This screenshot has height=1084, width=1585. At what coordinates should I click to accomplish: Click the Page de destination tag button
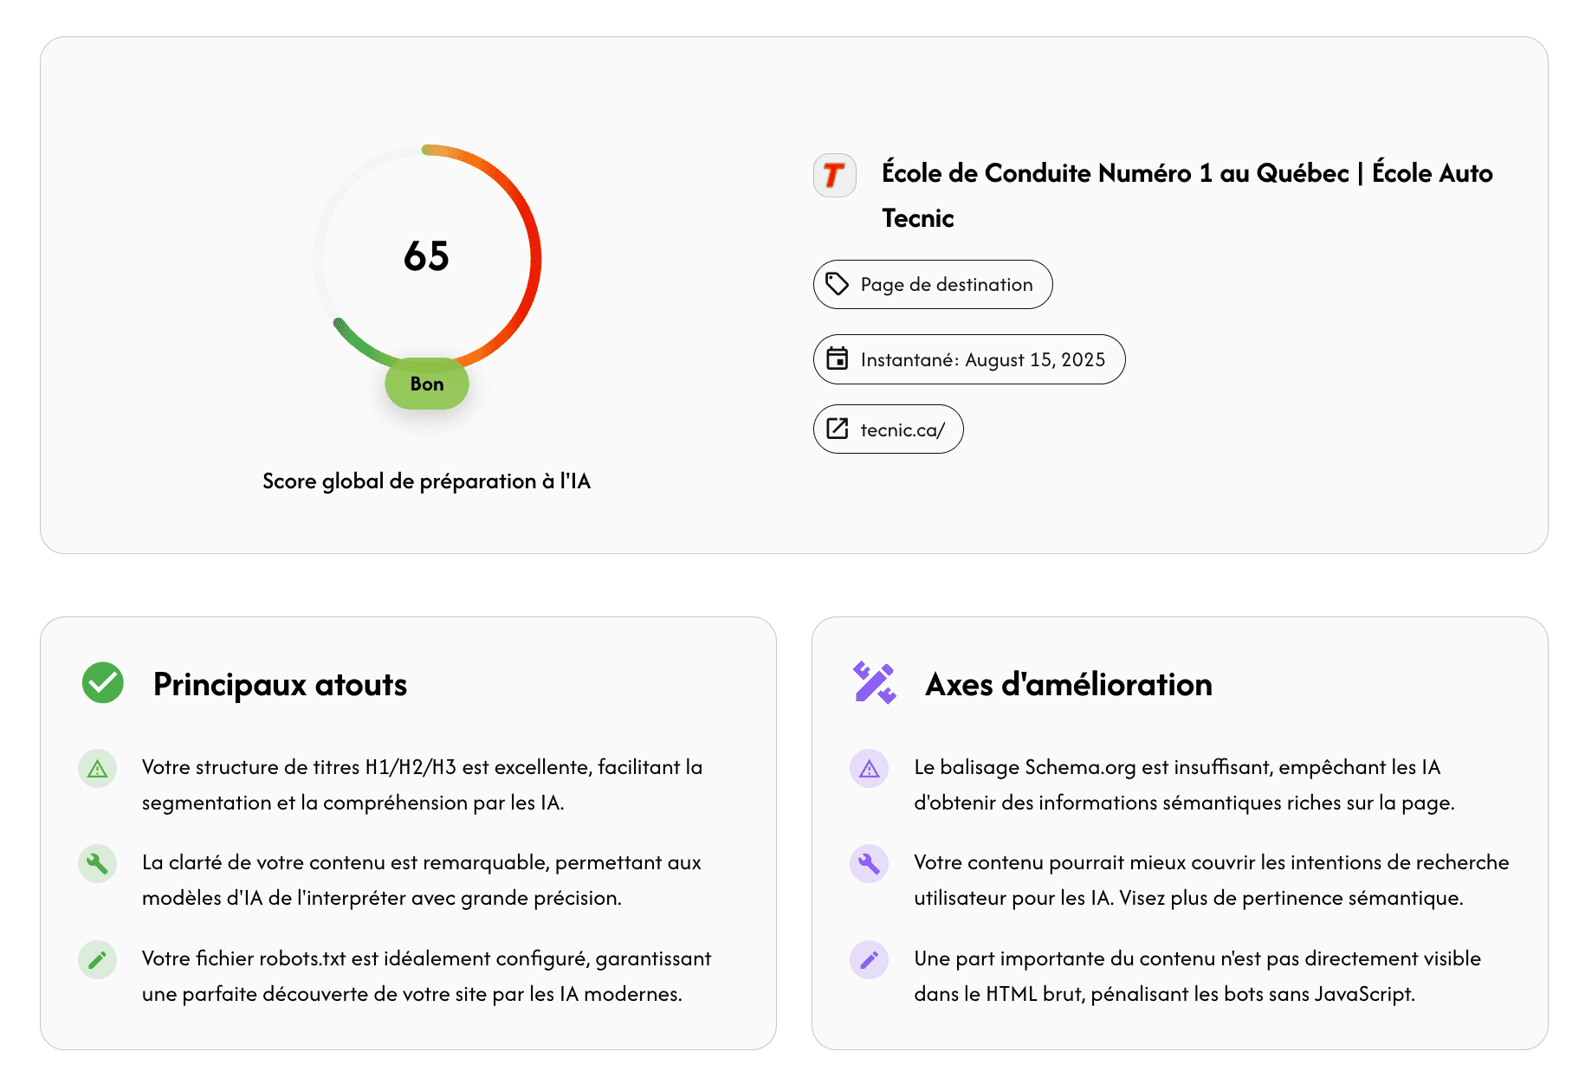(946, 285)
